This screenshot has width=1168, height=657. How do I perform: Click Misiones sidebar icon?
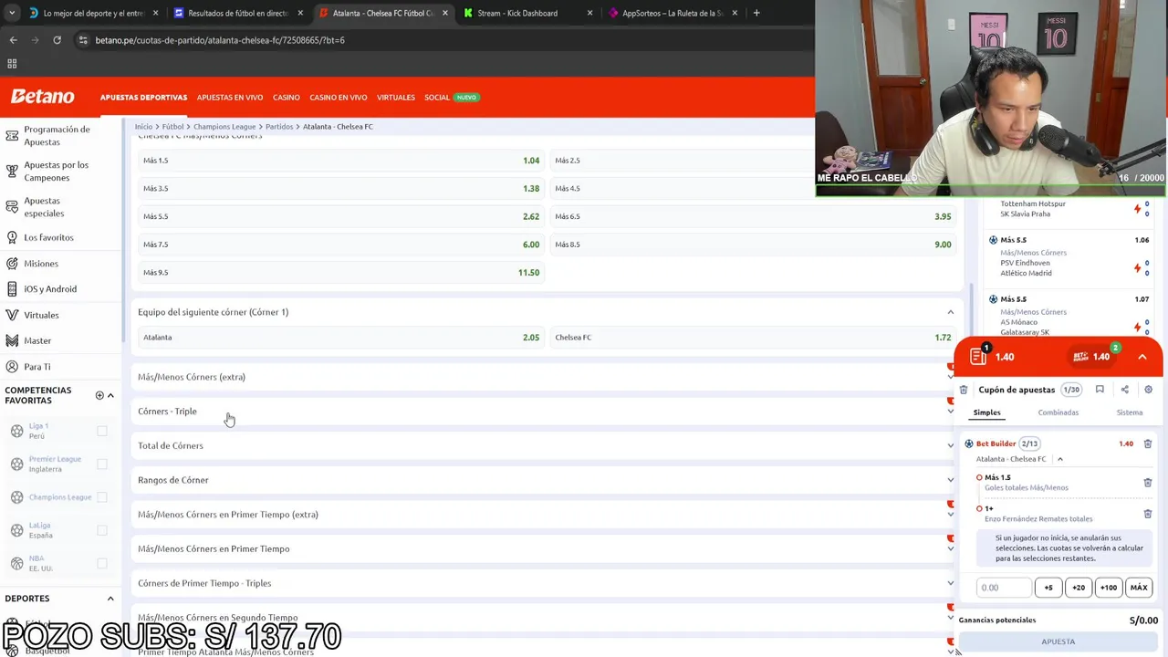point(12,264)
